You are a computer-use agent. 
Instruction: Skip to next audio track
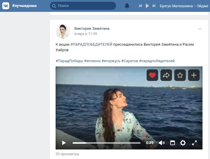click(x=154, y=6)
